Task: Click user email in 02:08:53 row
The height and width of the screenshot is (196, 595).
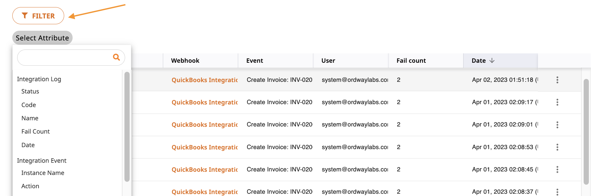Action: [x=355, y=147]
